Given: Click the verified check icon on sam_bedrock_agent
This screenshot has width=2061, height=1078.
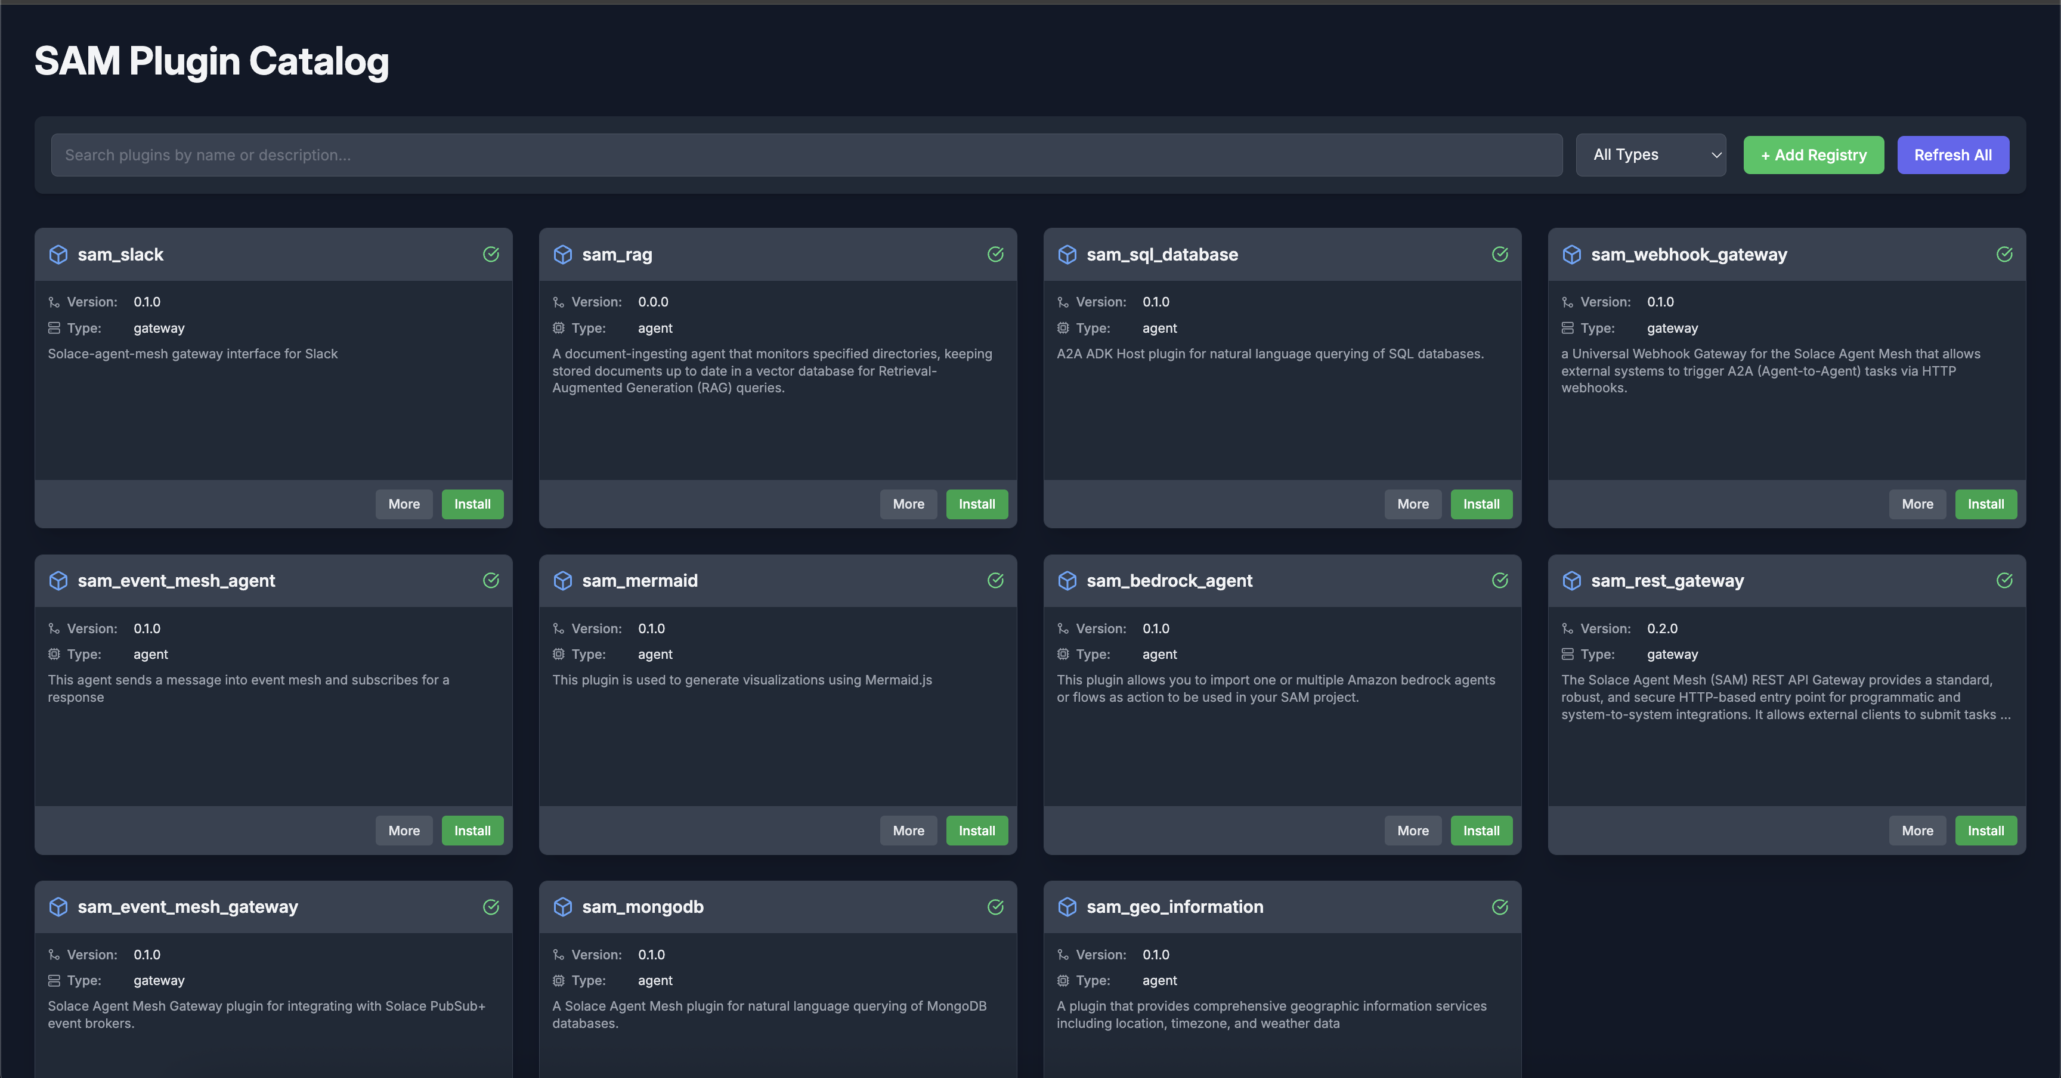Looking at the screenshot, I should pyautogui.click(x=1500, y=581).
